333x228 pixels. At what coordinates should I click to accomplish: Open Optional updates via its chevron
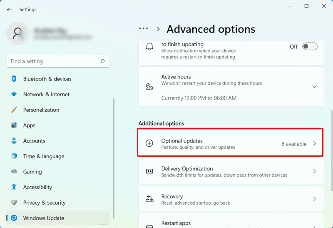315,144
